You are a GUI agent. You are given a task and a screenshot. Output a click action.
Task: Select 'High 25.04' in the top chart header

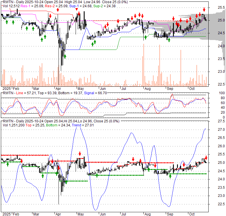pyautogui.click(x=73, y=2)
